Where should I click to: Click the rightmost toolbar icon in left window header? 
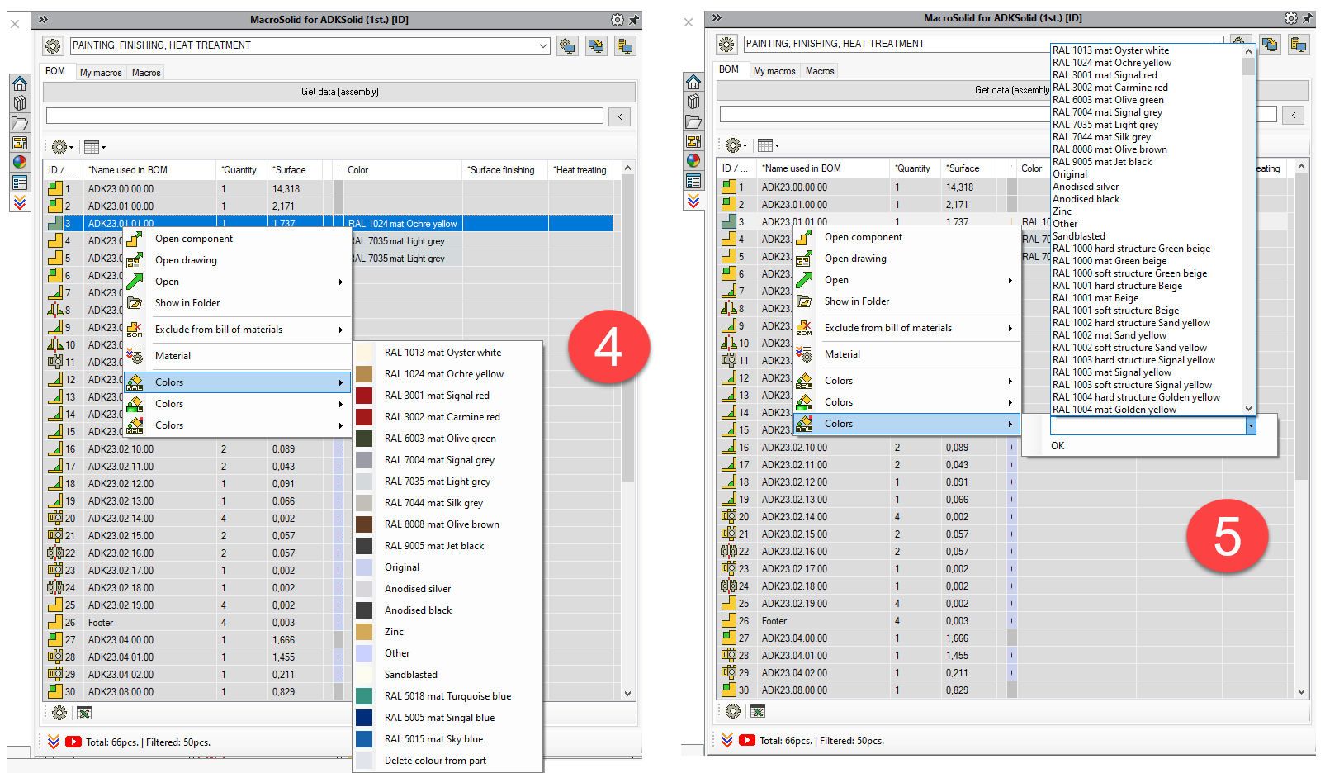(x=625, y=46)
